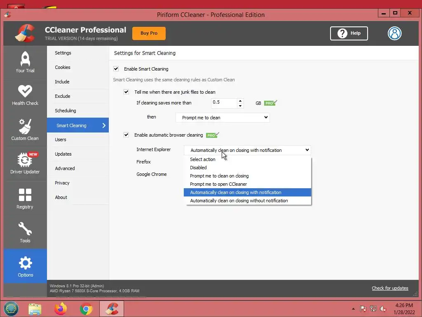
Task: Click the taskbar clock and date
Action: coord(404,309)
